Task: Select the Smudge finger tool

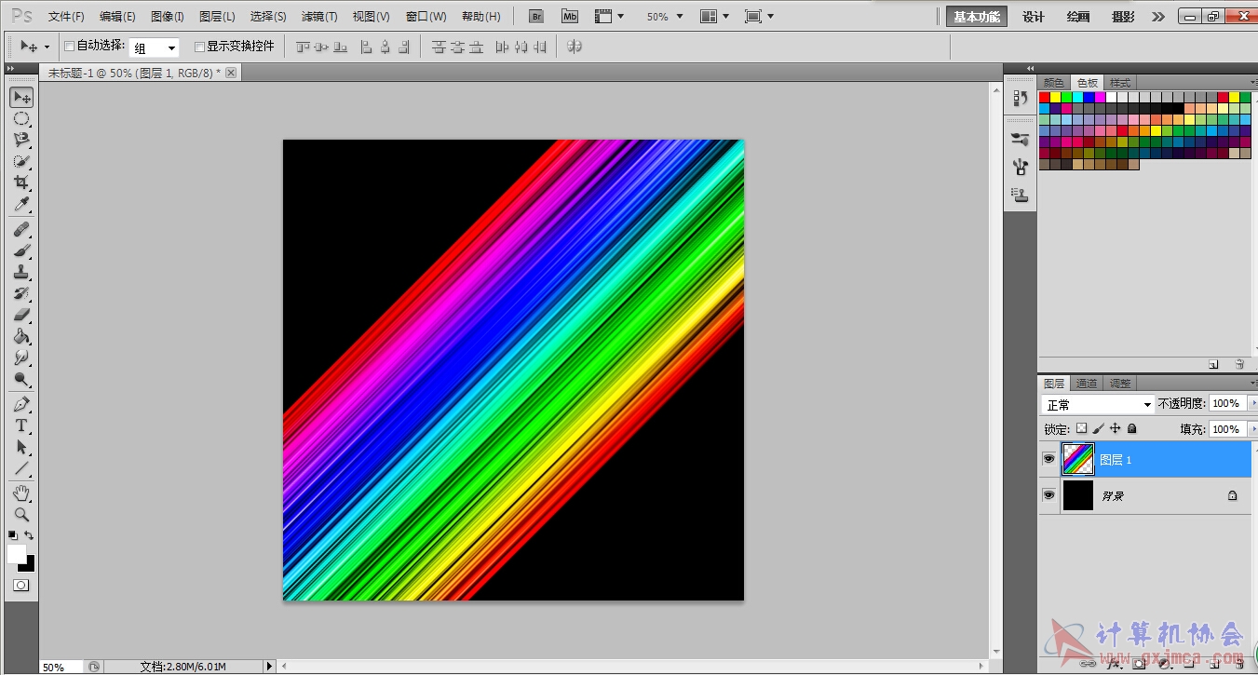Action: click(21, 358)
